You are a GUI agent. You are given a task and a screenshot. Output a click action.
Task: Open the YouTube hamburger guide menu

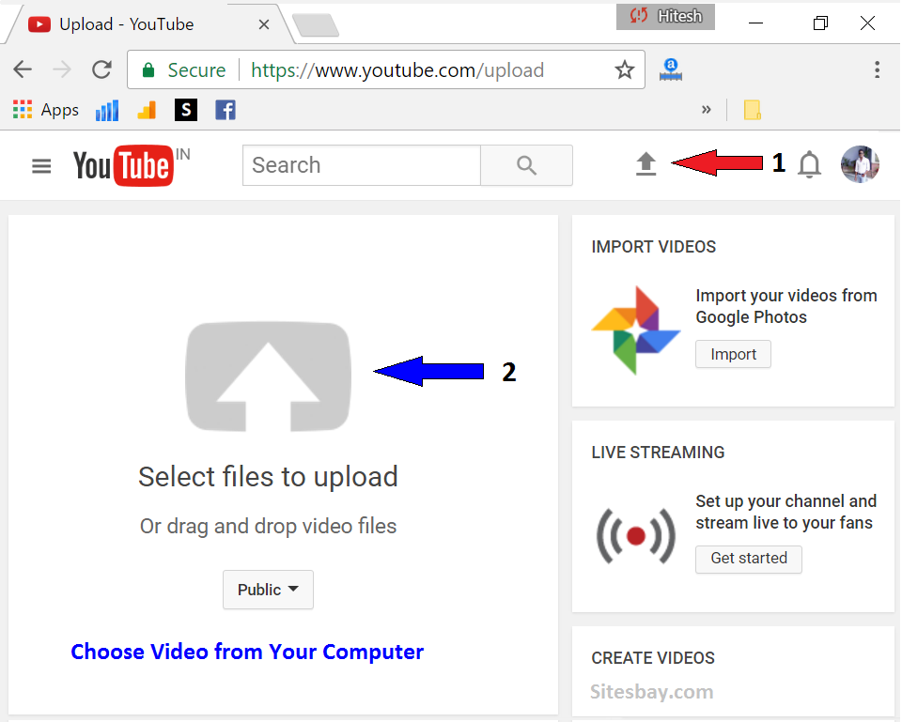coord(41,166)
